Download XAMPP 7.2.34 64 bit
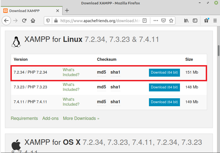220x153 pixels. 164,73
